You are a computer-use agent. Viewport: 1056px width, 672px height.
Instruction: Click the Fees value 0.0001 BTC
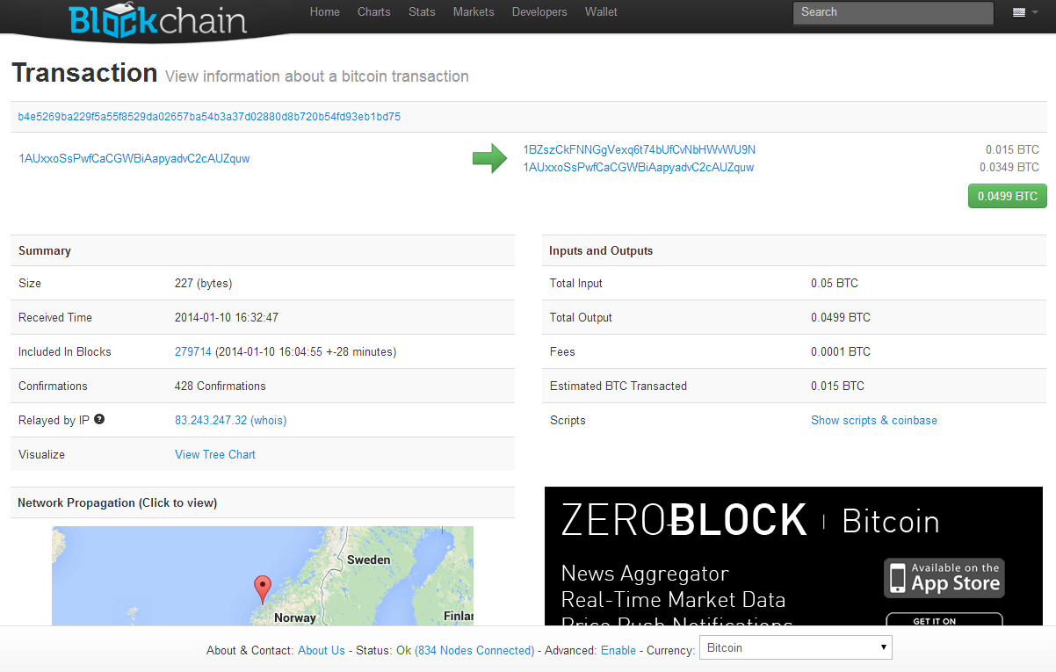tap(841, 351)
